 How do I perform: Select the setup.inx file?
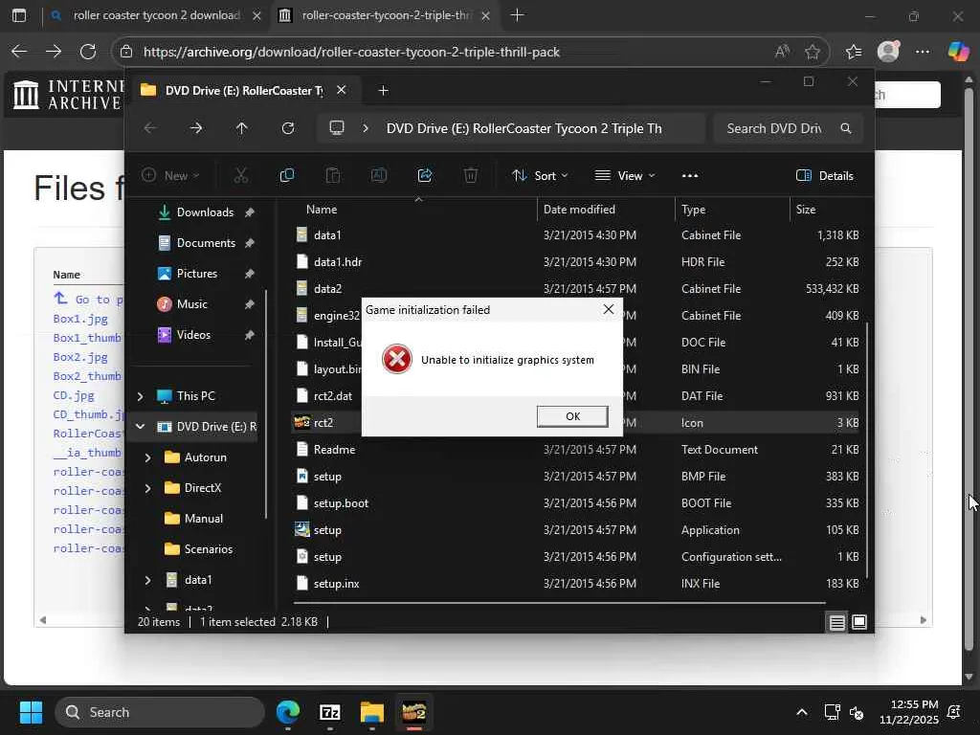pos(576,584)
